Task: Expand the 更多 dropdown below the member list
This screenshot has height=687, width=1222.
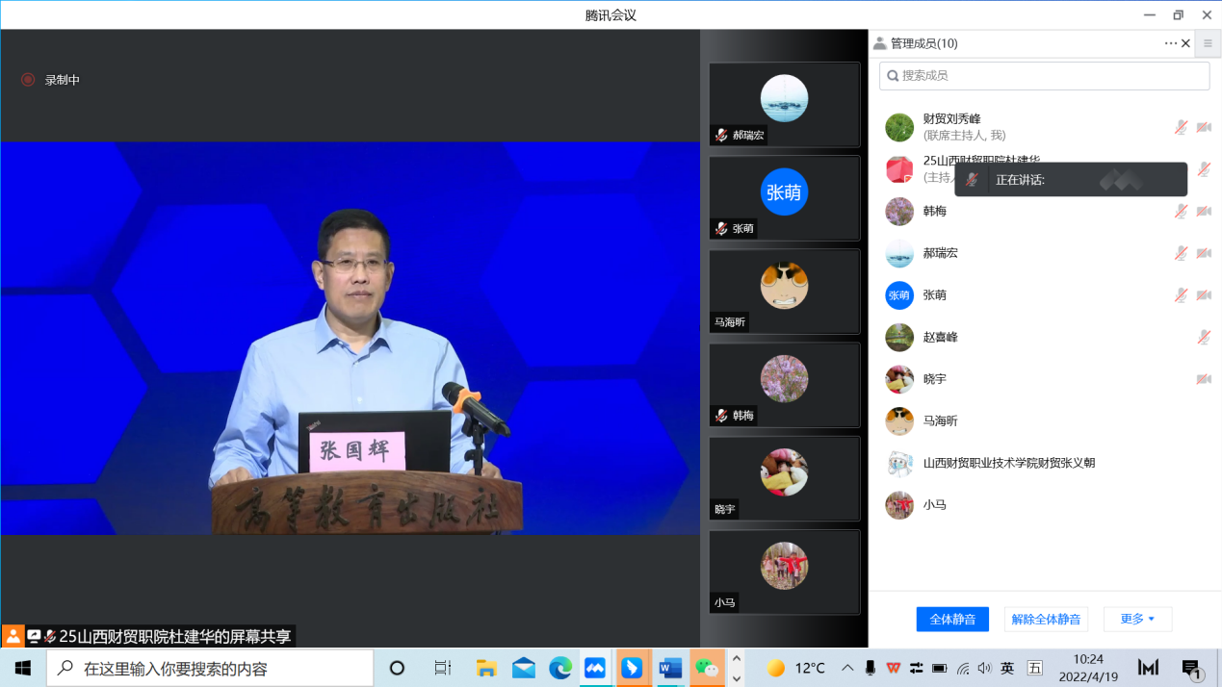Action: click(1137, 619)
